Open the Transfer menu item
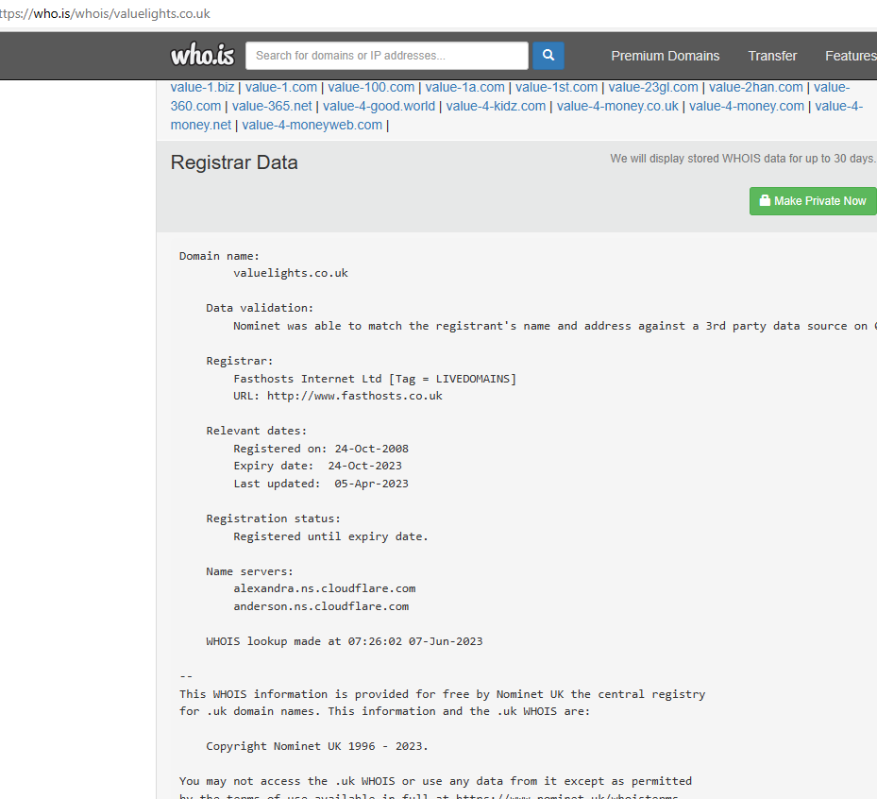The height and width of the screenshot is (799, 877). 772,56
